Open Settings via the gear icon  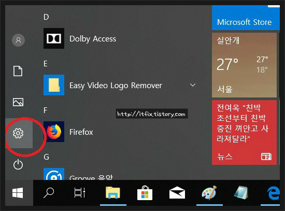click(x=18, y=133)
